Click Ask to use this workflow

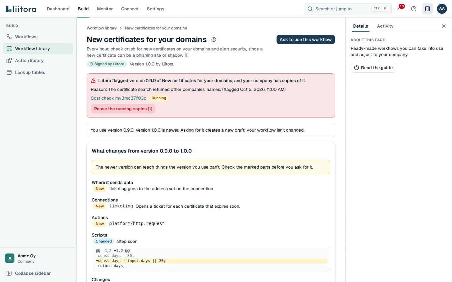[x=306, y=39]
